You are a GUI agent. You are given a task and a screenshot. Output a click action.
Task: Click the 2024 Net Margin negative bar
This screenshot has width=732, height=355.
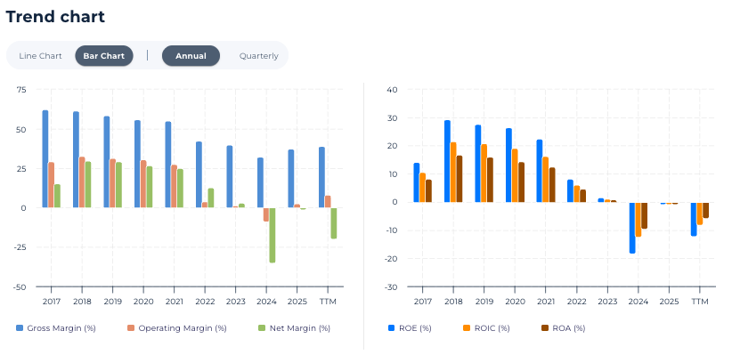click(272, 235)
